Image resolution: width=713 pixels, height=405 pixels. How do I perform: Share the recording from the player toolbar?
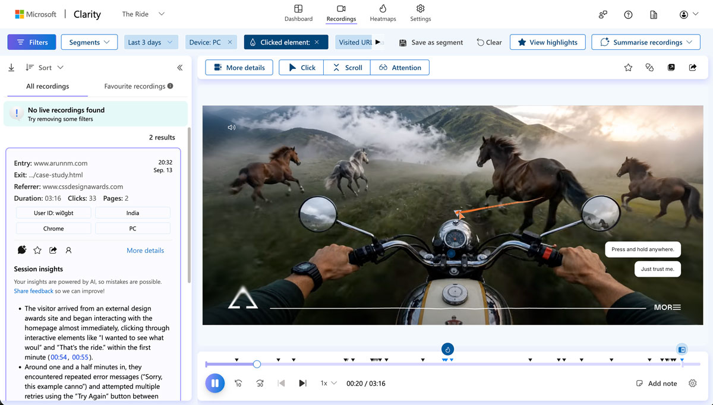coord(693,68)
